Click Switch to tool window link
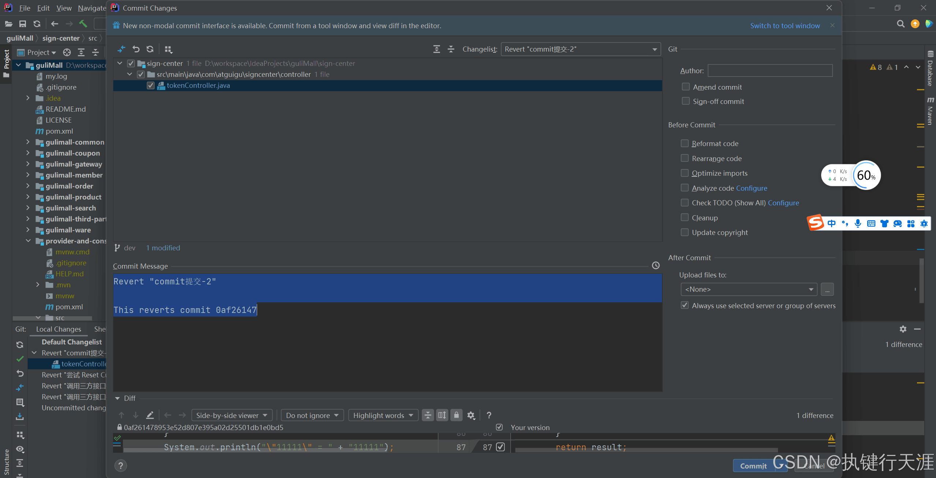Screen dimensions: 936x478 785,26
